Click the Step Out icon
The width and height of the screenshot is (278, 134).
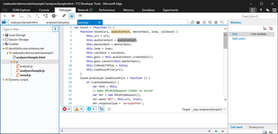37,16
